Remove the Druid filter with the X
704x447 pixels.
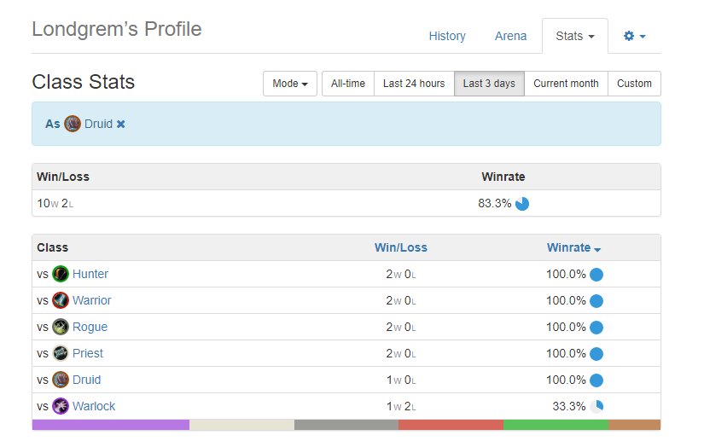121,124
